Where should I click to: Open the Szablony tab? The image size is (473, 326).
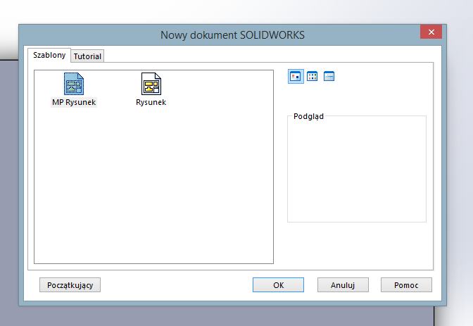click(x=49, y=55)
